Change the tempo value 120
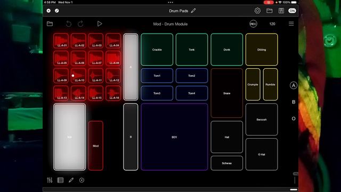 click(x=272, y=24)
